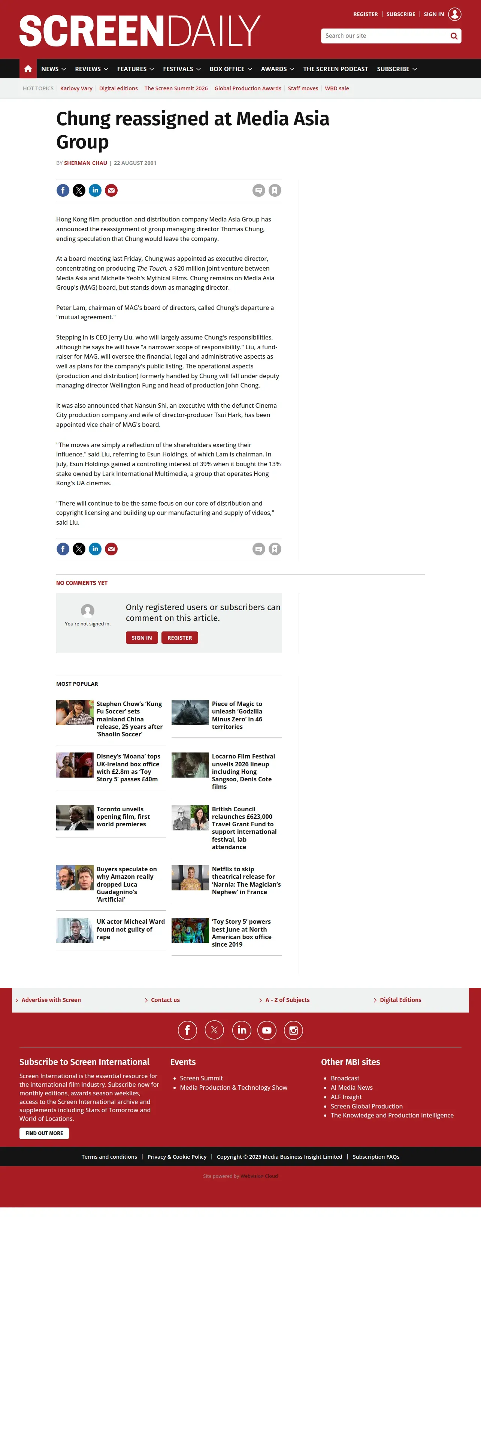The image size is (481, 1451).
Task: Open author Sherman Chau's page
Action: [x=86, y=163]
